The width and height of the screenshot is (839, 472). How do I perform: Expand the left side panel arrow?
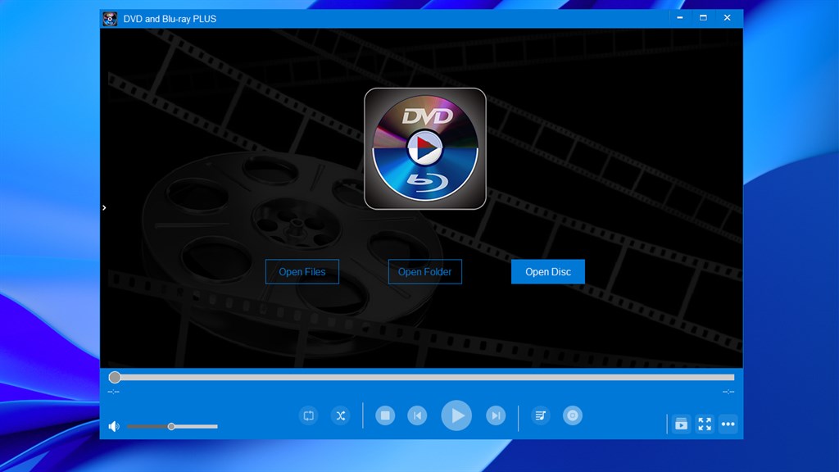(104, 207)
